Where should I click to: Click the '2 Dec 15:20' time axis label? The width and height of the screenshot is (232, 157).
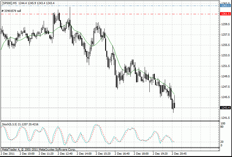[103, 154]
